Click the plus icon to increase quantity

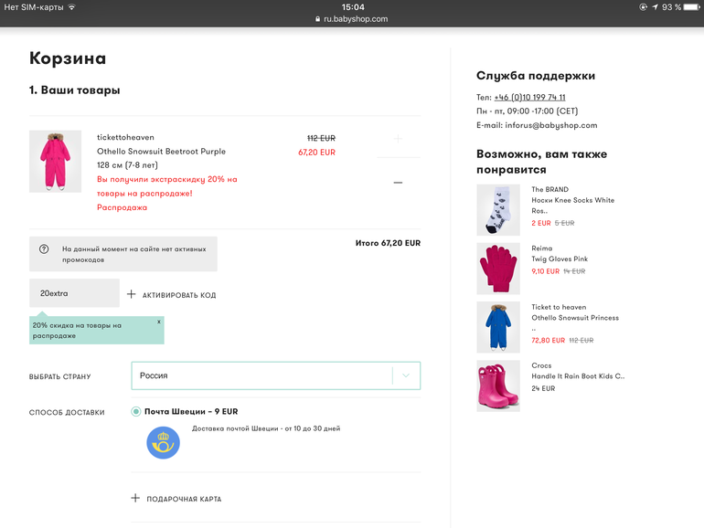tap(398, 139)
